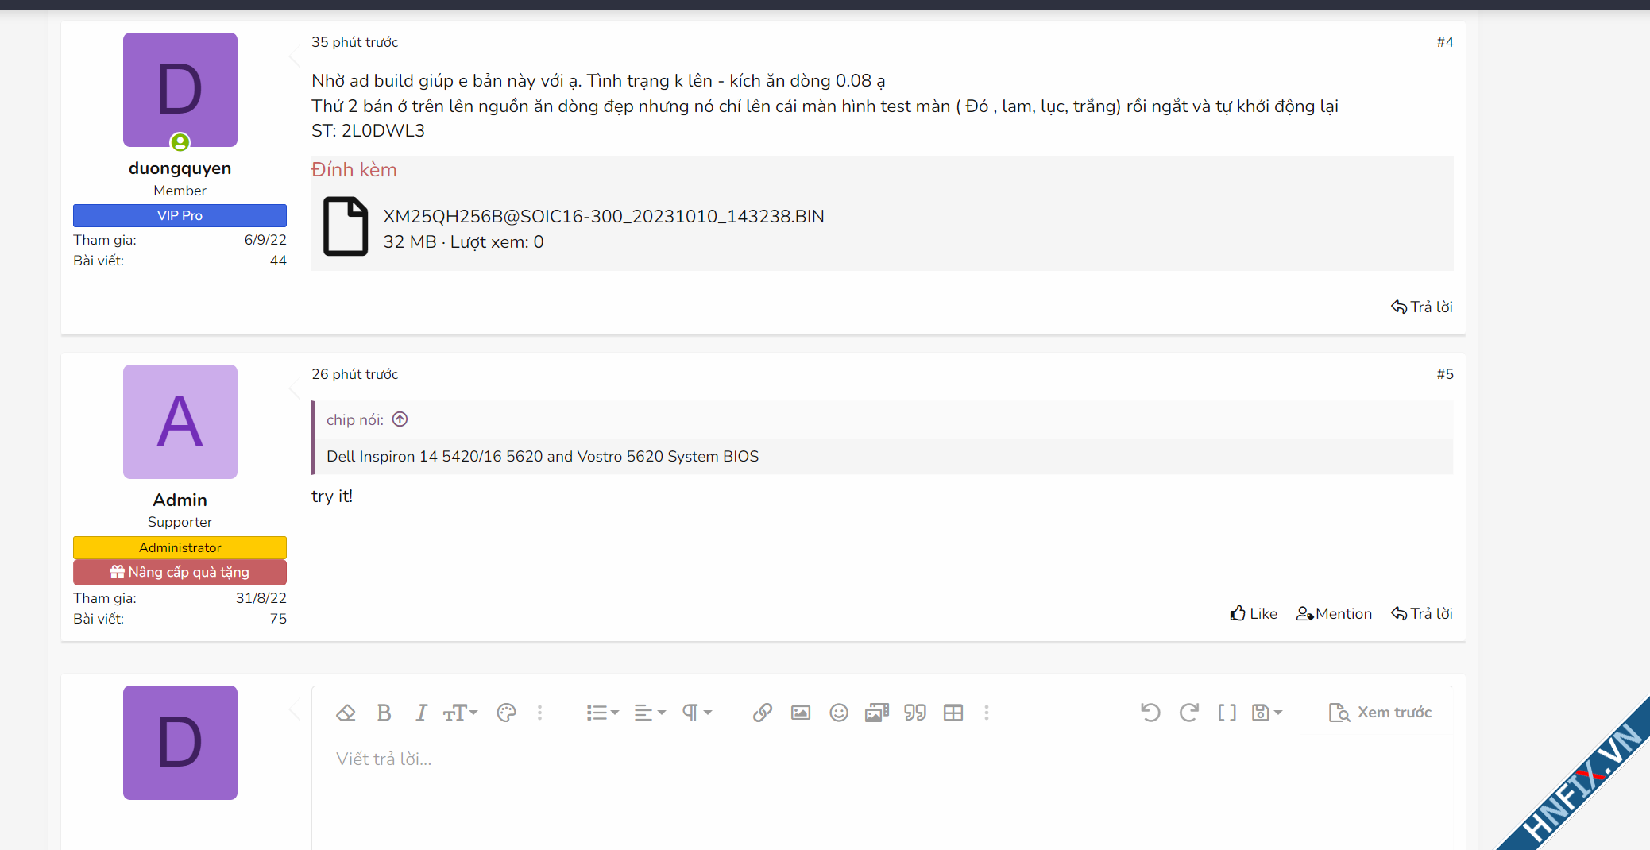Open XM25QH256B BIN attachment

604,216
